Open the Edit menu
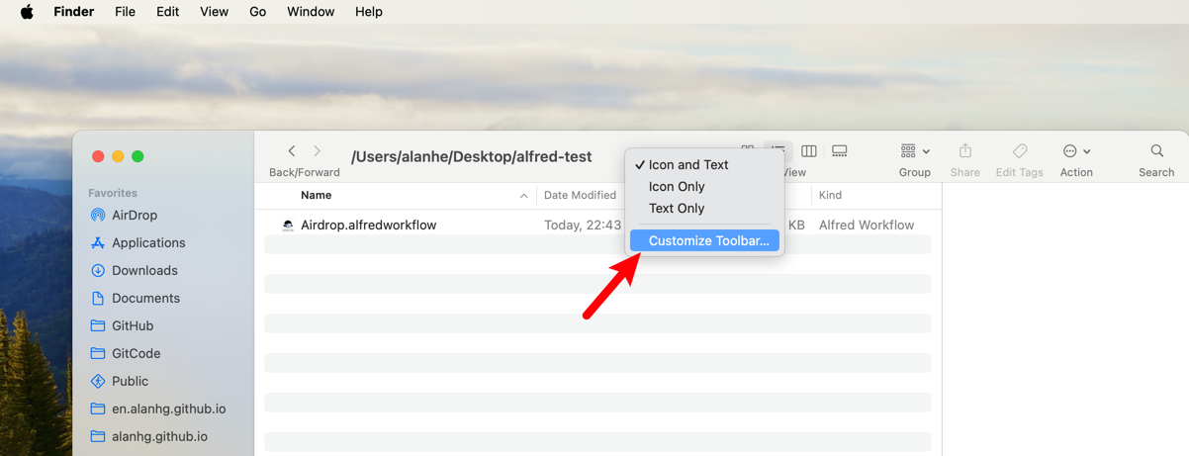The height and width of the screenshot is (456, 1189). point(167,12)
